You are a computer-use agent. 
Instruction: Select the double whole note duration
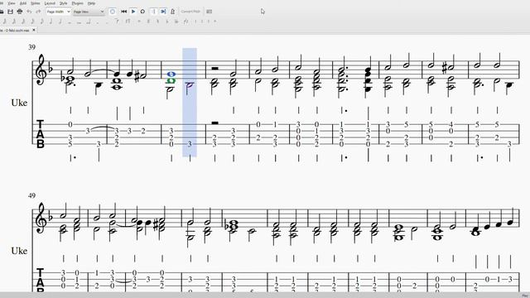click(79, 22)
